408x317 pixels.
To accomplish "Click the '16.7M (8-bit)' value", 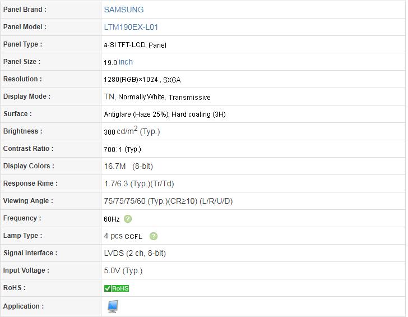I will coord(128,166).
